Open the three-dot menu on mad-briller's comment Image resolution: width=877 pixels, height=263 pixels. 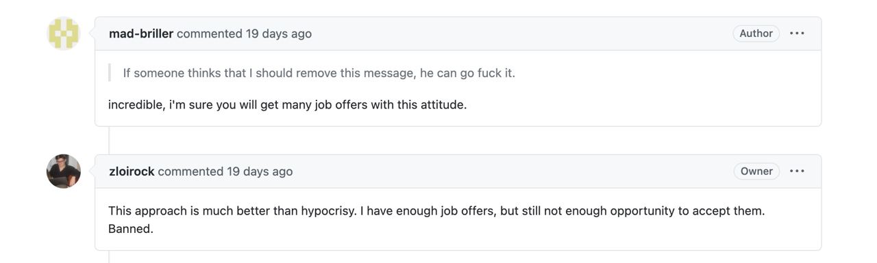(x=797, y=33)
